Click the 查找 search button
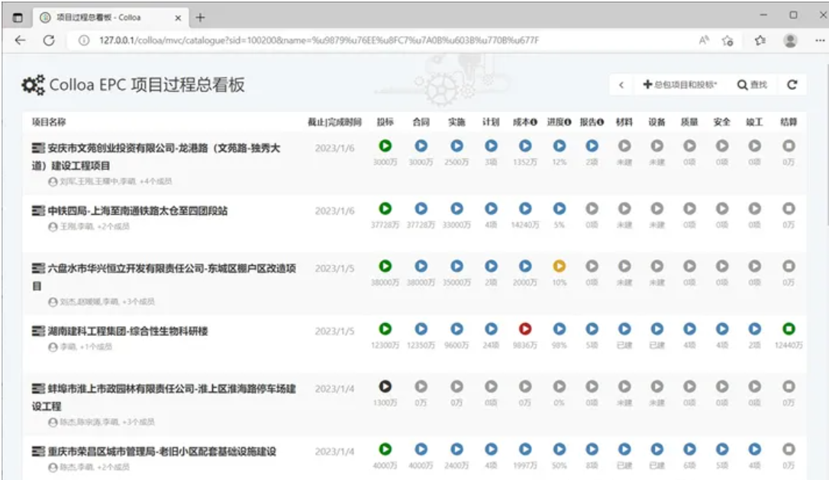The height and width of the screenshot is (480, 829). [752, 85]
